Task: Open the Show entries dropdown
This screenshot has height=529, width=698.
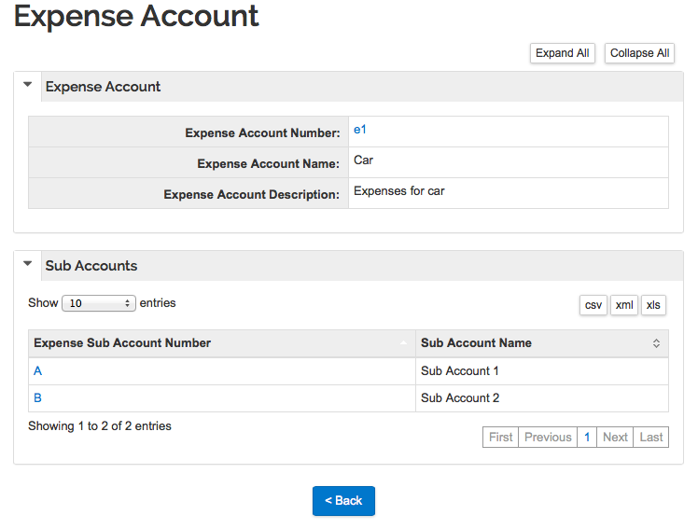Action: click(x=99, y=303)
